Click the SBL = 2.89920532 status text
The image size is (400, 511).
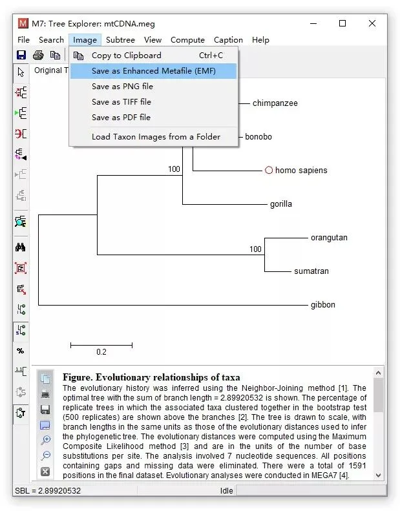point(48,490)
